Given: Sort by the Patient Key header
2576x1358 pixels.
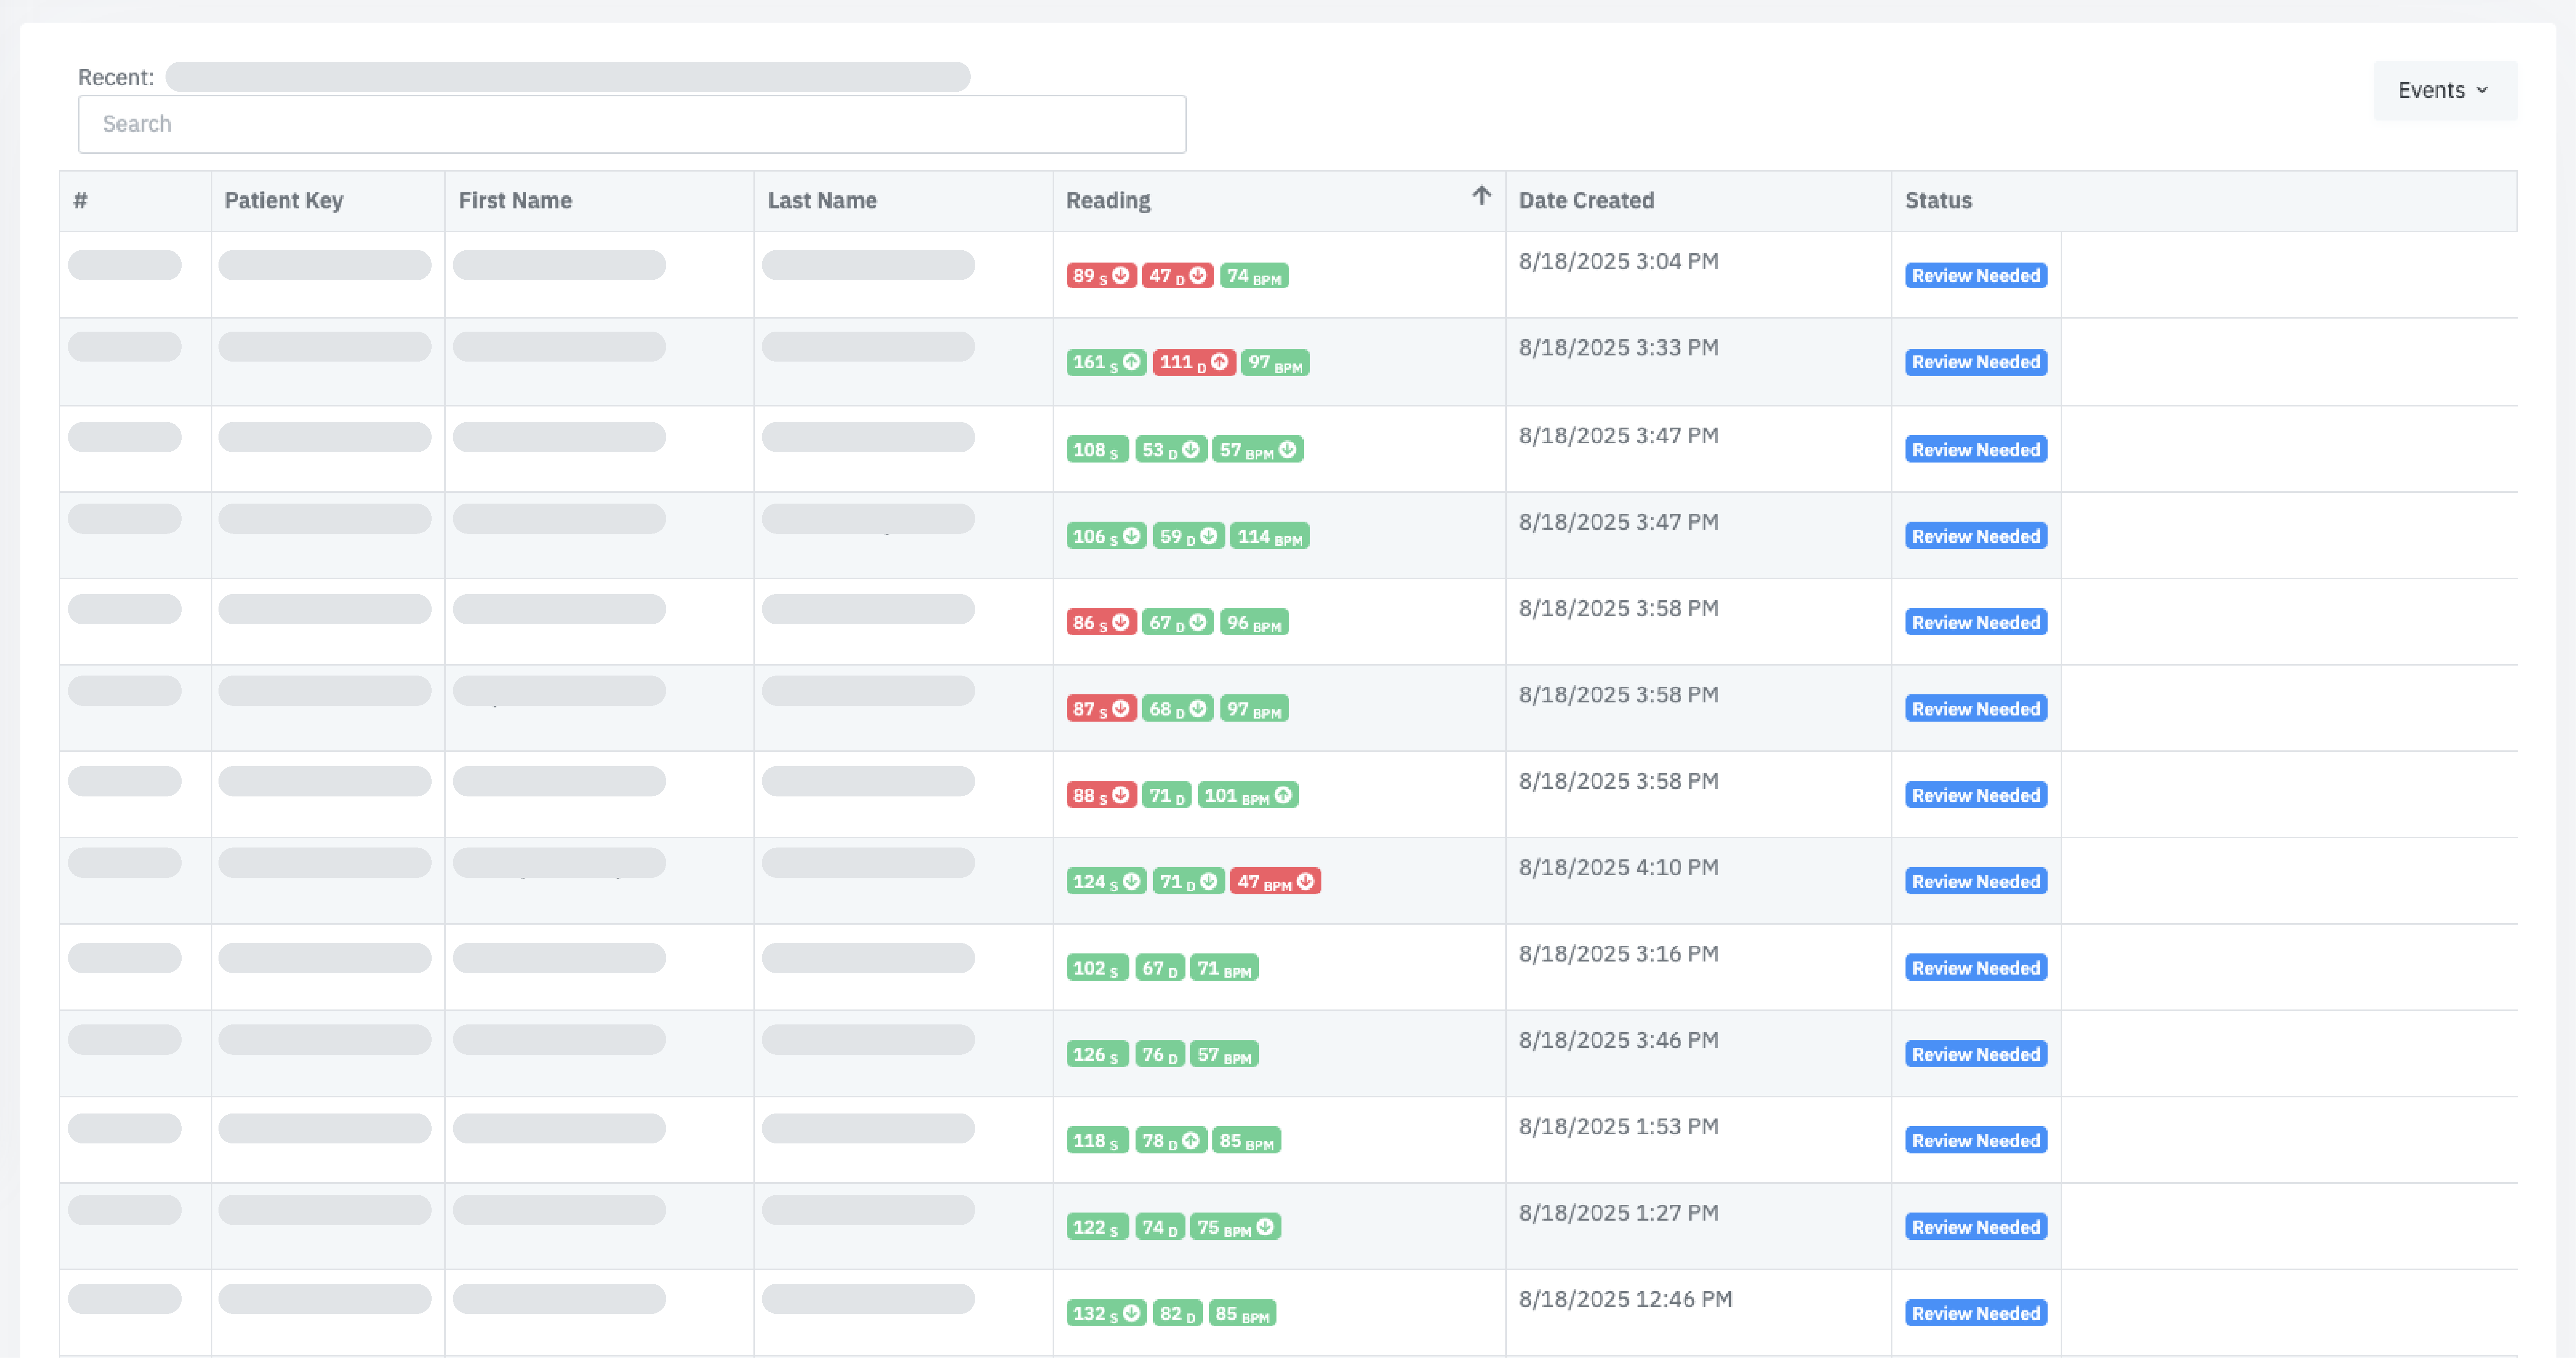Looking at the screenshot, I should click(x=284, y=201).
